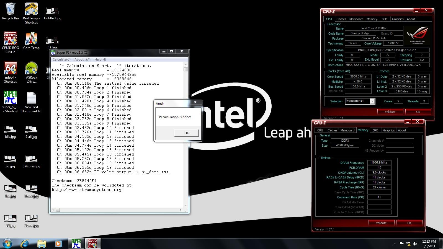Open About tab in upper CPU-Z
443x249 pixels.
pyautogui.click(x=411, y=19)
